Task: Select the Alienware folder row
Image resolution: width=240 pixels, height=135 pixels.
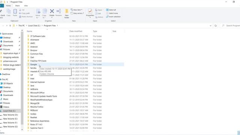Action: 75,40
